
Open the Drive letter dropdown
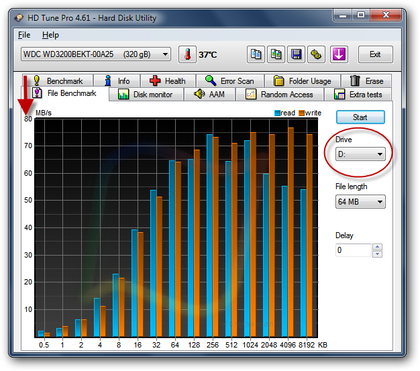click(x=360, y=154)
